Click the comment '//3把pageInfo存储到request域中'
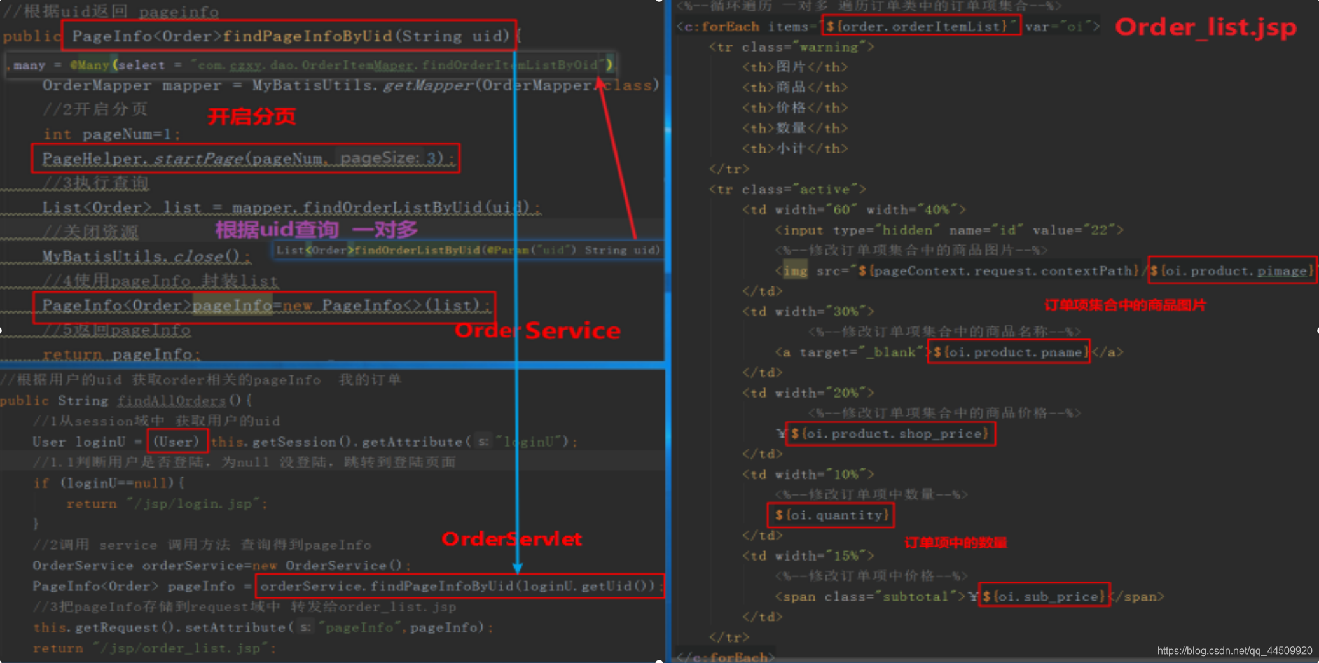This screenshot has height=663, width=1319. [x=244, y=607]
